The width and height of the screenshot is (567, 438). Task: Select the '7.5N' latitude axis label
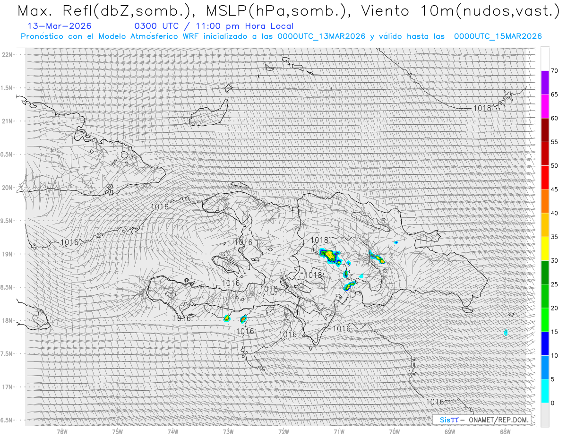7,353
